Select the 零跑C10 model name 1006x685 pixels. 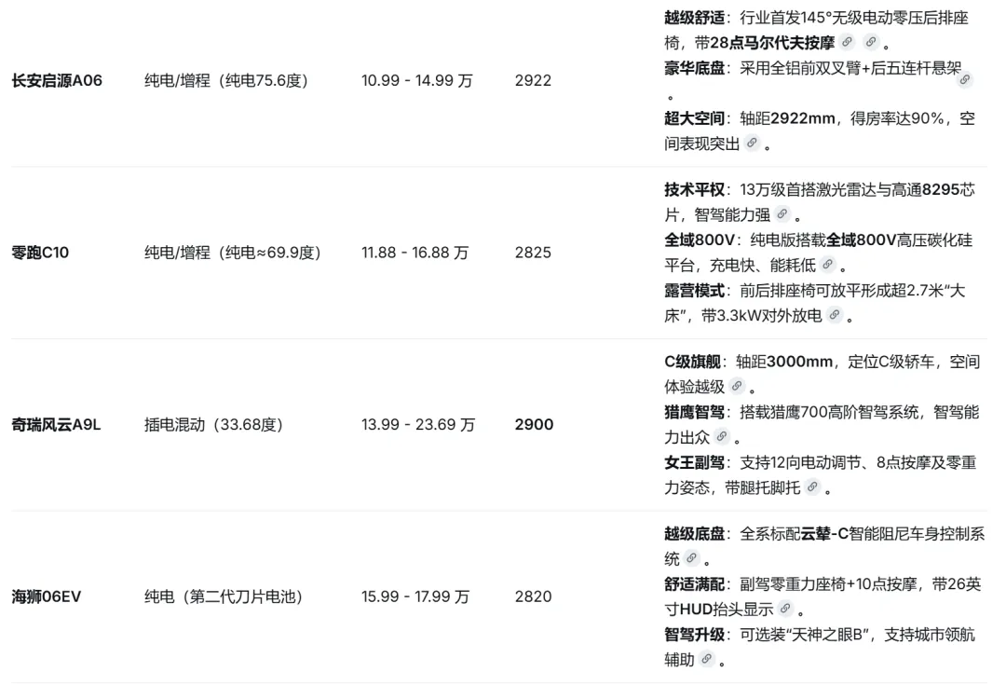click(40, 253)
